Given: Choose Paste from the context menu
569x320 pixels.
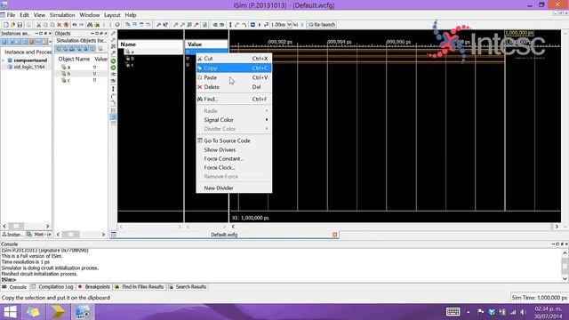Looking at the screenshot, I should (234, 77).
